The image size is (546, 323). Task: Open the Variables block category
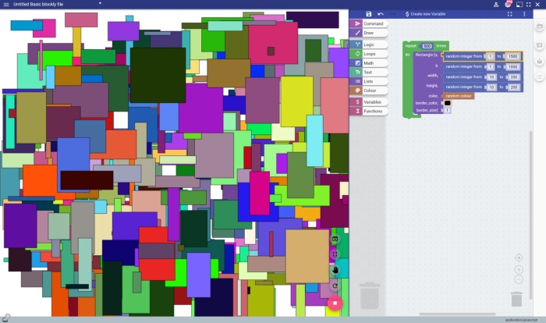(369, 102)
